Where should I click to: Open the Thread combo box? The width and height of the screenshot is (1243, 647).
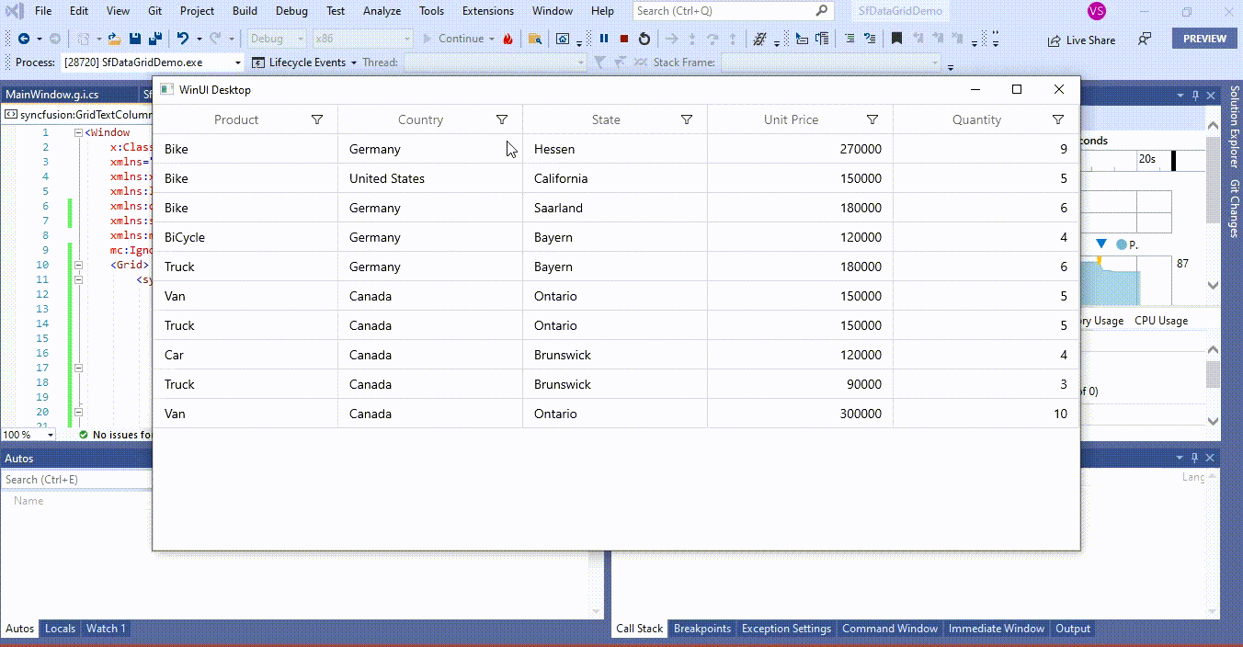[495, 62]
